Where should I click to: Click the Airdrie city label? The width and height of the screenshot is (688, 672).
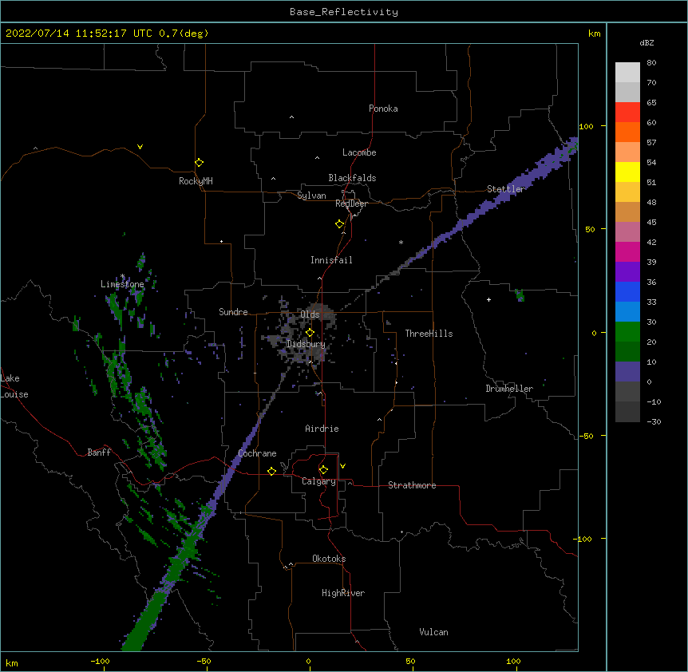(322, 429)
